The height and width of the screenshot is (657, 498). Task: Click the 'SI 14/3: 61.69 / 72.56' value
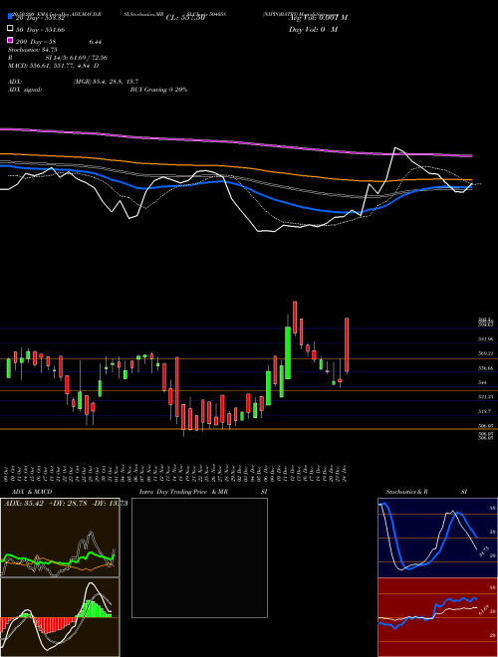[x=77, y=58]
